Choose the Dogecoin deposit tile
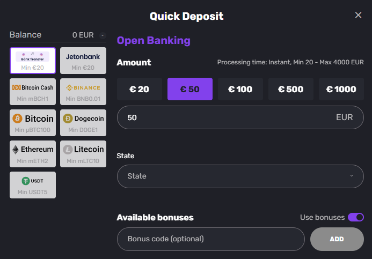Image resolution: width=372 pixels, height=259 pixels. point(83,122)
